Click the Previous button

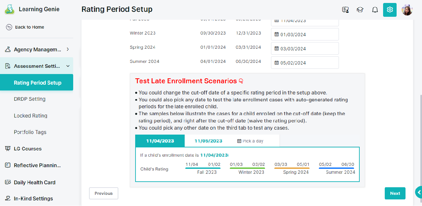click(104, 193)
